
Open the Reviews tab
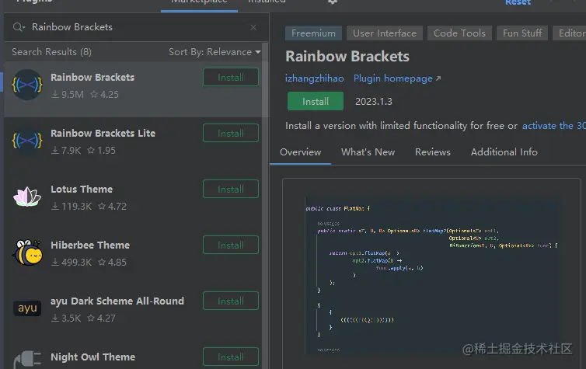pyautogui.click(x=433, y=152)
